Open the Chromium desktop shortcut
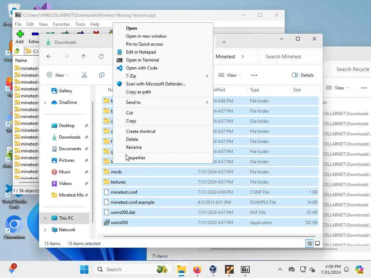371x278 pixels. (14, 227)
